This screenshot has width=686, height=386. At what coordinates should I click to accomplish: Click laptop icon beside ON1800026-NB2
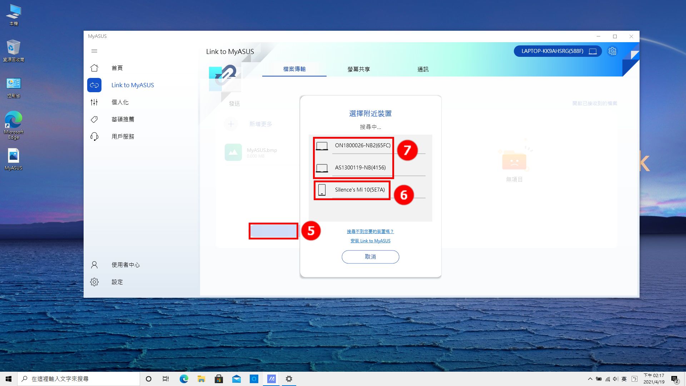tap(322, 146)
